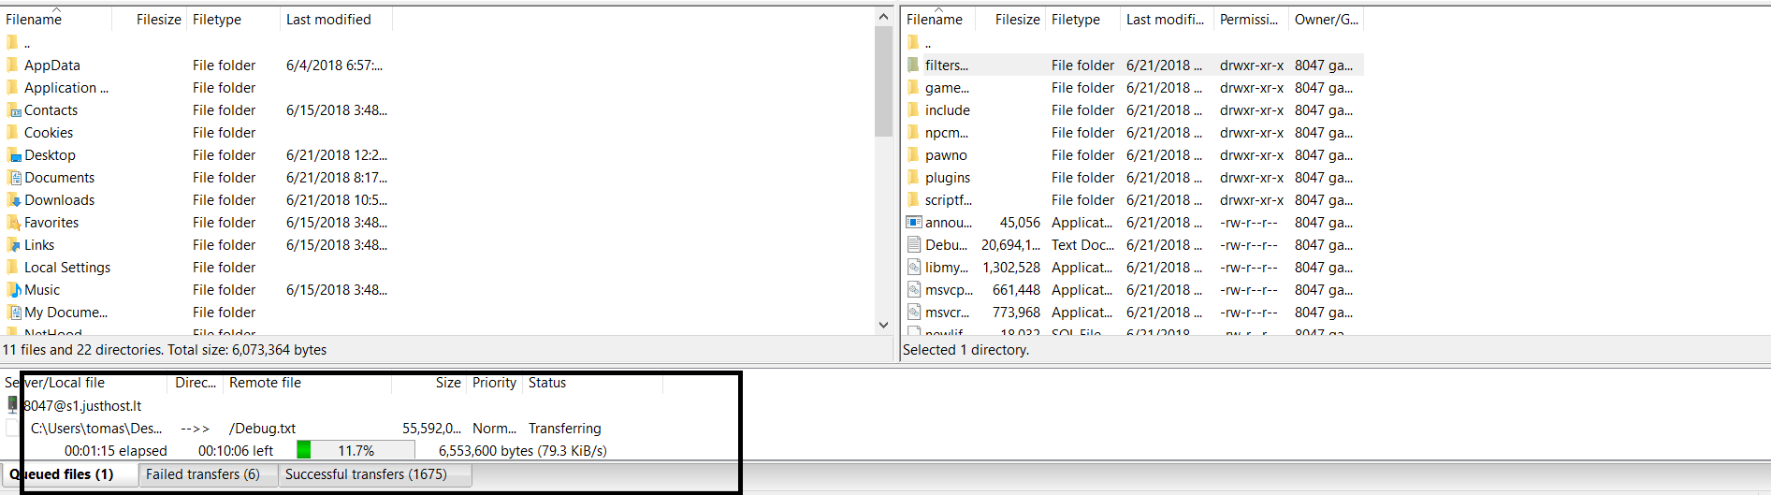Click the Contacts folder icon
This screenshot has width=1771, height=495.
click(x=12, y=109)
